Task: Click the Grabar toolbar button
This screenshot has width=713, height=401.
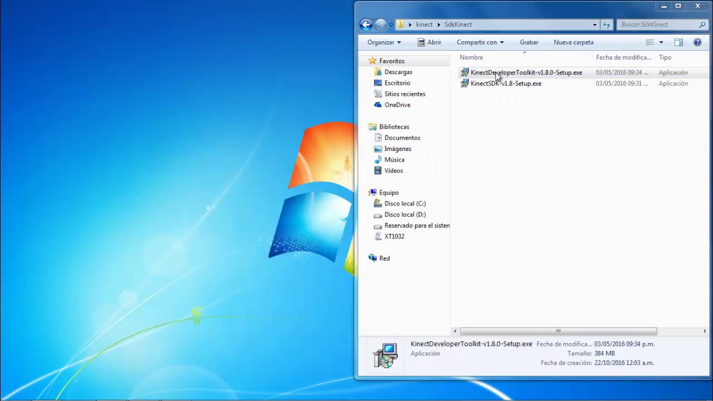Action: pyautogui.click(x=529, y=42)
